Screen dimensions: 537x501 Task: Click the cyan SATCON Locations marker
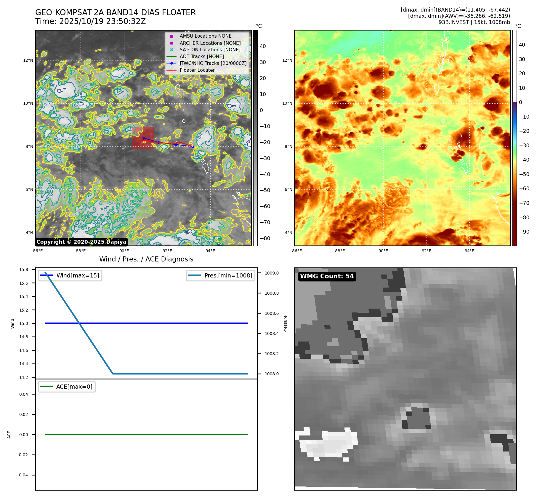(x=171, y=50)
